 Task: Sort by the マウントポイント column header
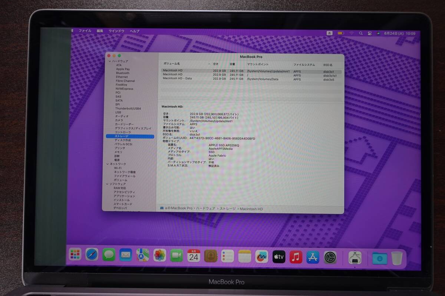(x=258, y=65)
